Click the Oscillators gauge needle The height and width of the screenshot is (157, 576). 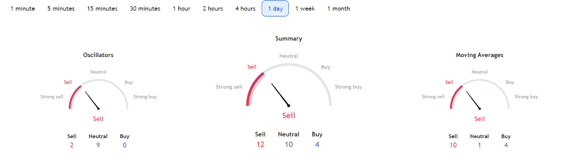point(92,100)
